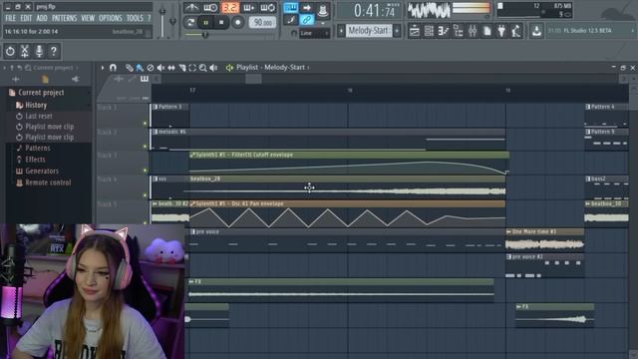This screenshot has height=359, width=638.
Task: Open the Playlist view icon
Action: tap(415, 31)
